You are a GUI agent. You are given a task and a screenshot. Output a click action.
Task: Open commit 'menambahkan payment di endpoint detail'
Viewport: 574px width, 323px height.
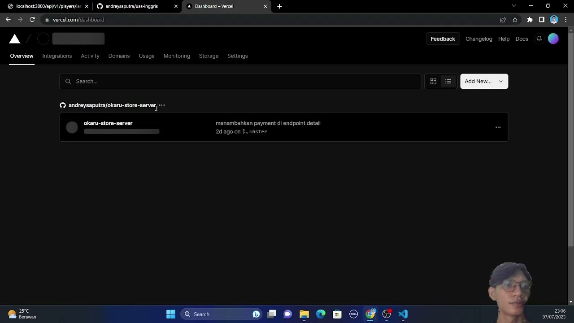pyautogui.click(x=268, y=123)
